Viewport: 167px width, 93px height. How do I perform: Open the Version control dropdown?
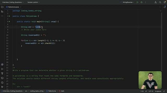pos(33,2)
